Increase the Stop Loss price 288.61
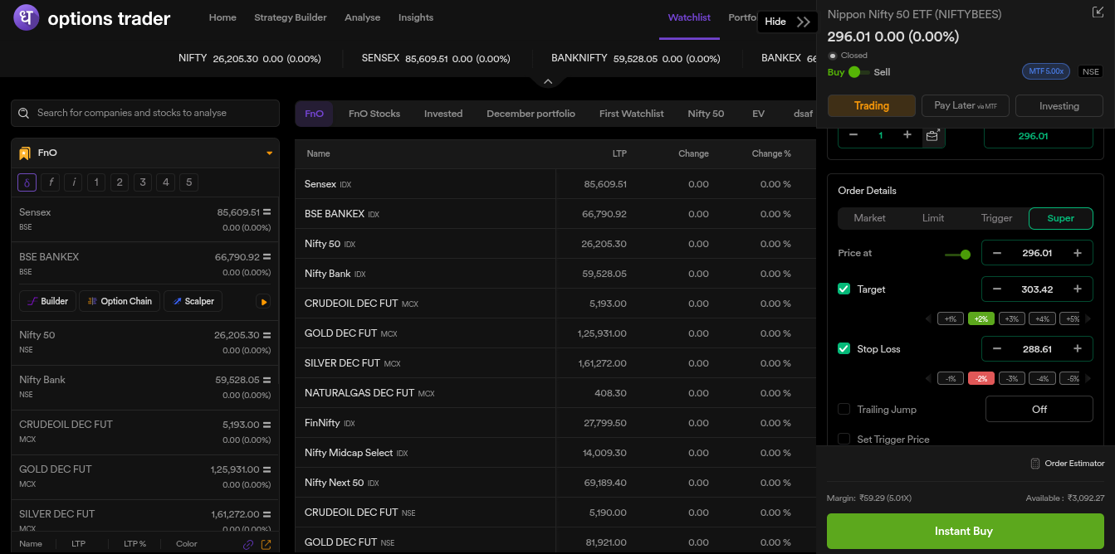Image resolution: width=1115 pixels, height=554 pixels. click(1078, 349)
